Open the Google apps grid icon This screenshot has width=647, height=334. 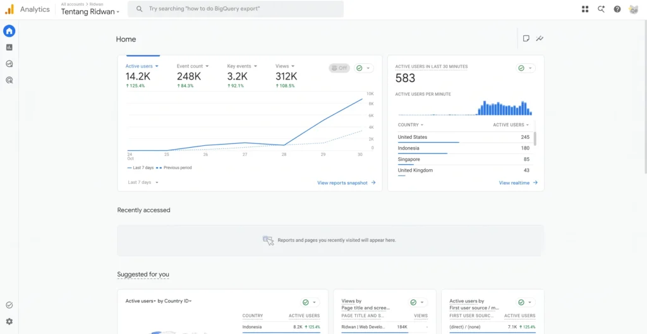(584, 9)
